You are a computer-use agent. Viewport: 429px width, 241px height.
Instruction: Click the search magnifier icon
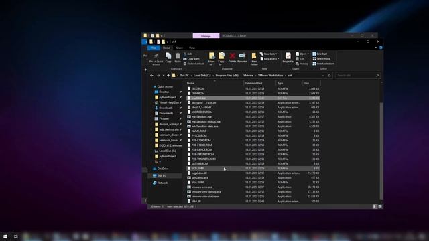pos(377,76)
